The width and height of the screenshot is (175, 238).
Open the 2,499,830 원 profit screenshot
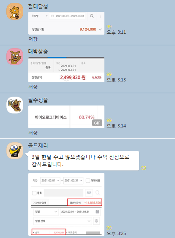66,70
